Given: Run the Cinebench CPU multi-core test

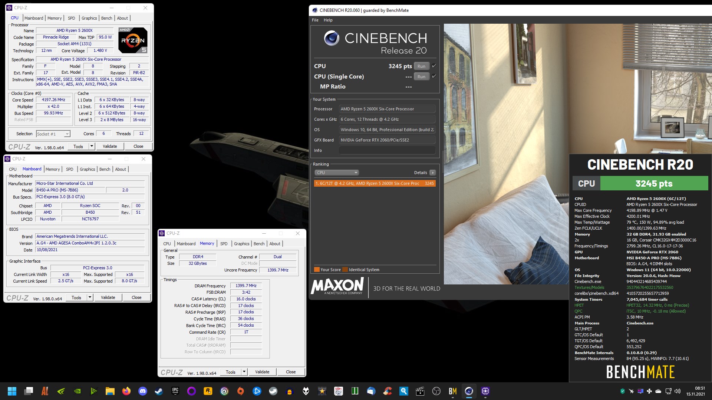Looking at the screenshot, I should coord(421,66).
